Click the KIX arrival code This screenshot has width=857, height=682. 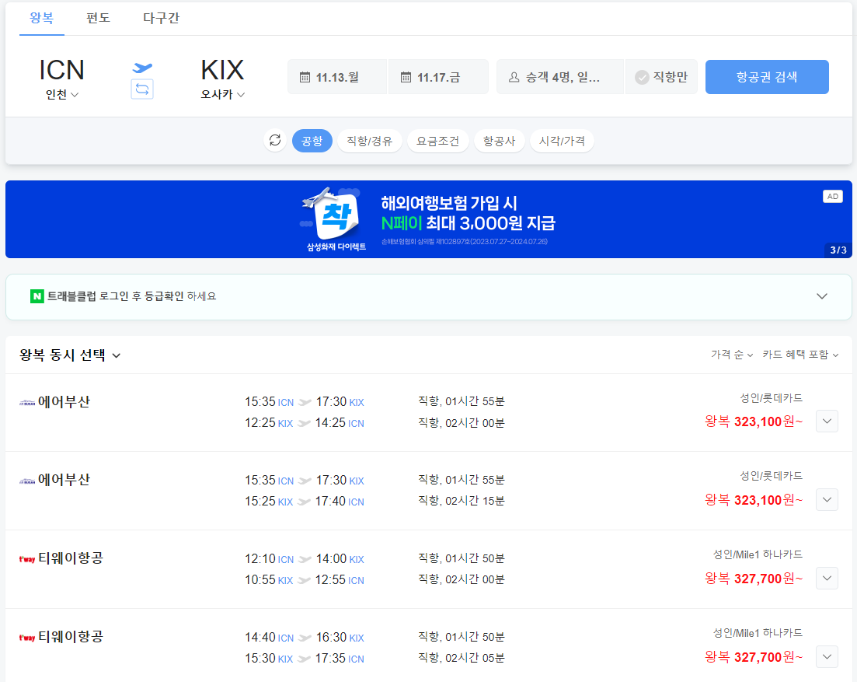pyautogui.click(x=222, y=70)
